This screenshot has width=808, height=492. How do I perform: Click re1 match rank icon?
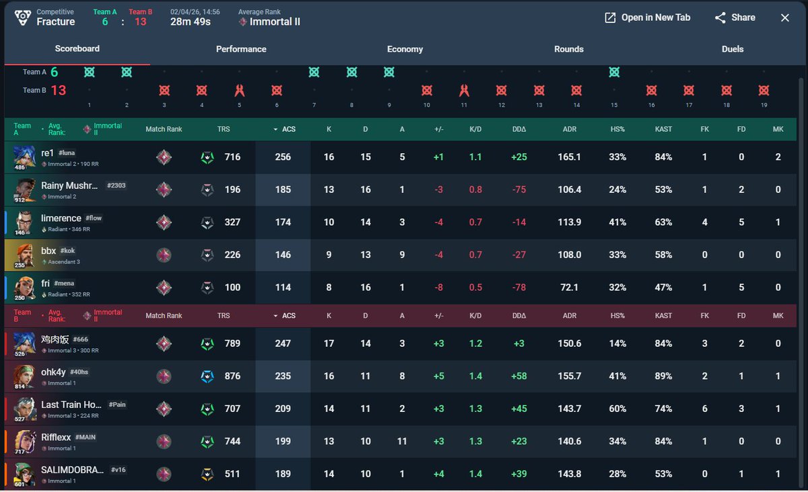coord(164,157)
